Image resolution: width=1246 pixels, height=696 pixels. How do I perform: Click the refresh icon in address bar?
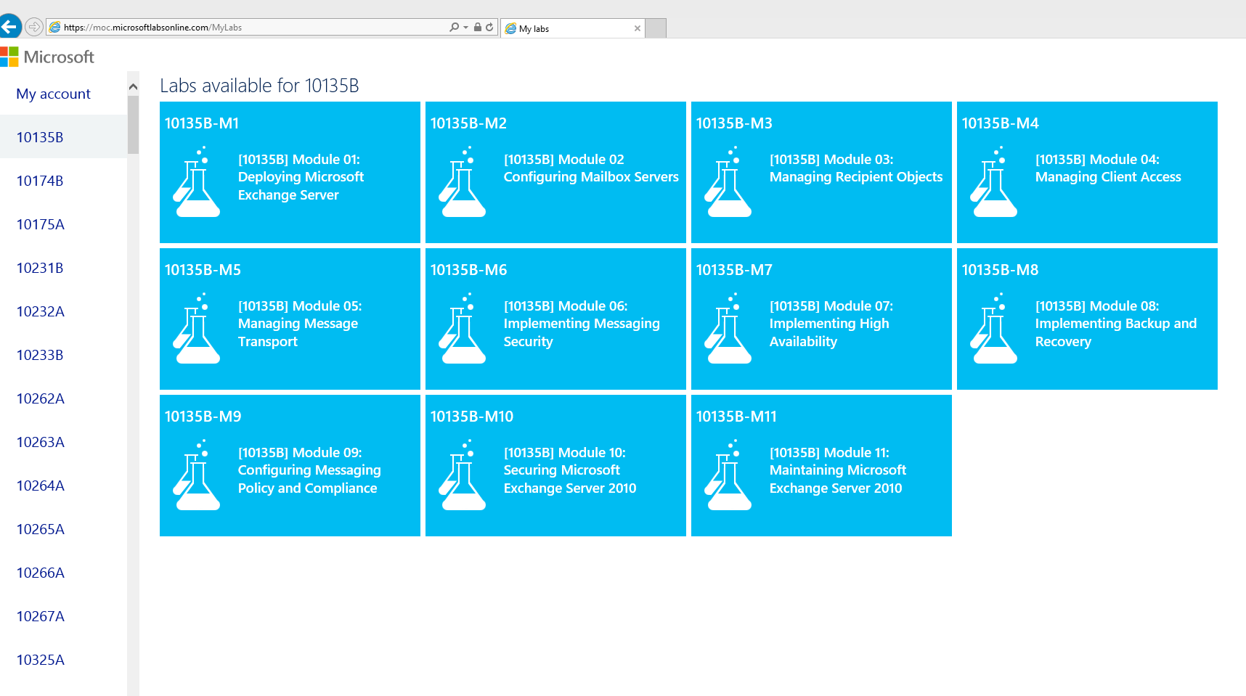tap(489, 28)
